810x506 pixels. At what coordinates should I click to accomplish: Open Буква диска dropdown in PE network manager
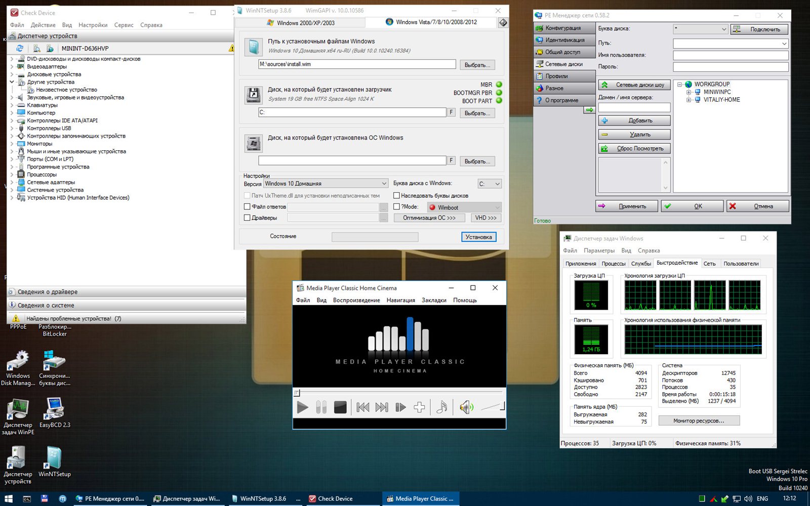tap(700, 29)
